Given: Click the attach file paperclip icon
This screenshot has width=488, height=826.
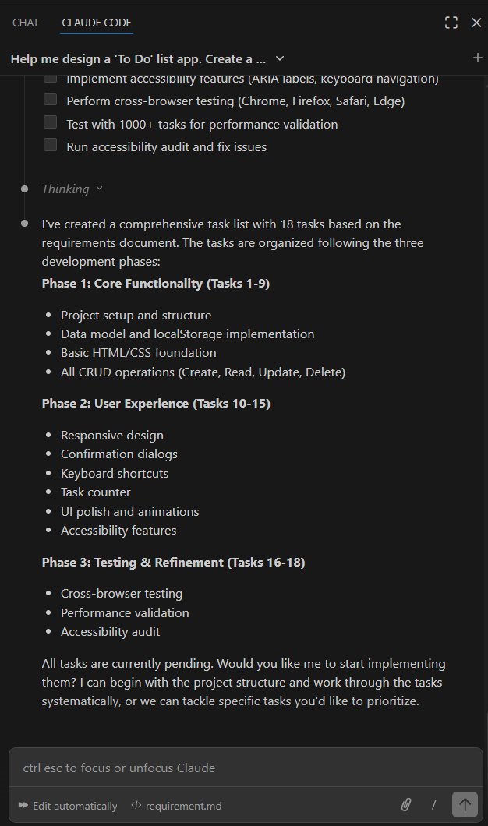Looking at the screenshot, I should tap(405, 805).
